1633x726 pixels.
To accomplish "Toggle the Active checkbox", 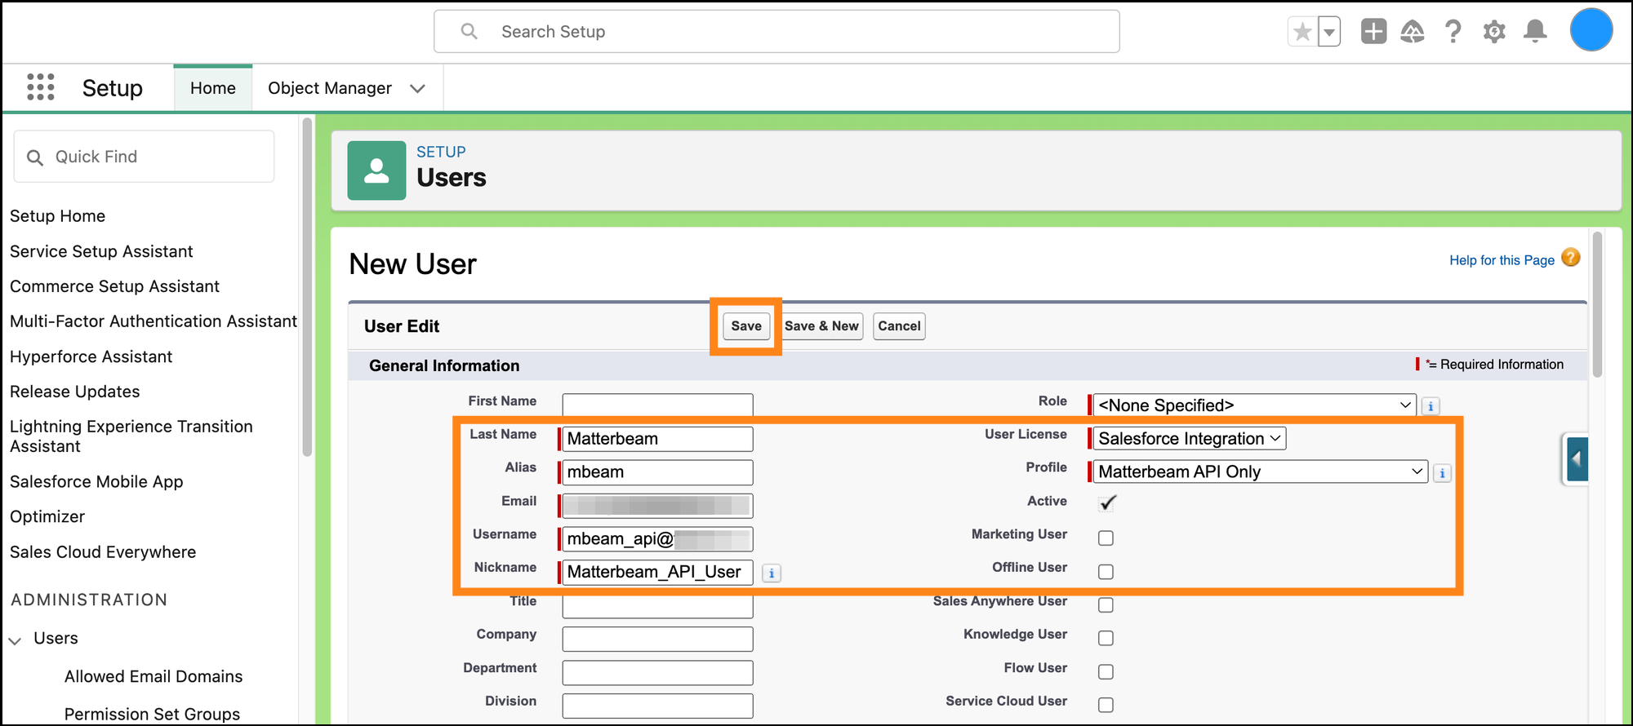I will (x=1106, y=503).
